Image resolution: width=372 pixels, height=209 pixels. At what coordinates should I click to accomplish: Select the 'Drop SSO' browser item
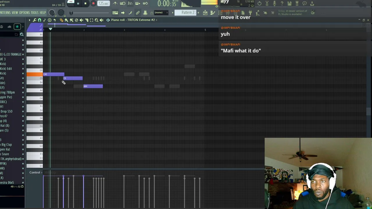pyautogui.click(x=6, y=111)
